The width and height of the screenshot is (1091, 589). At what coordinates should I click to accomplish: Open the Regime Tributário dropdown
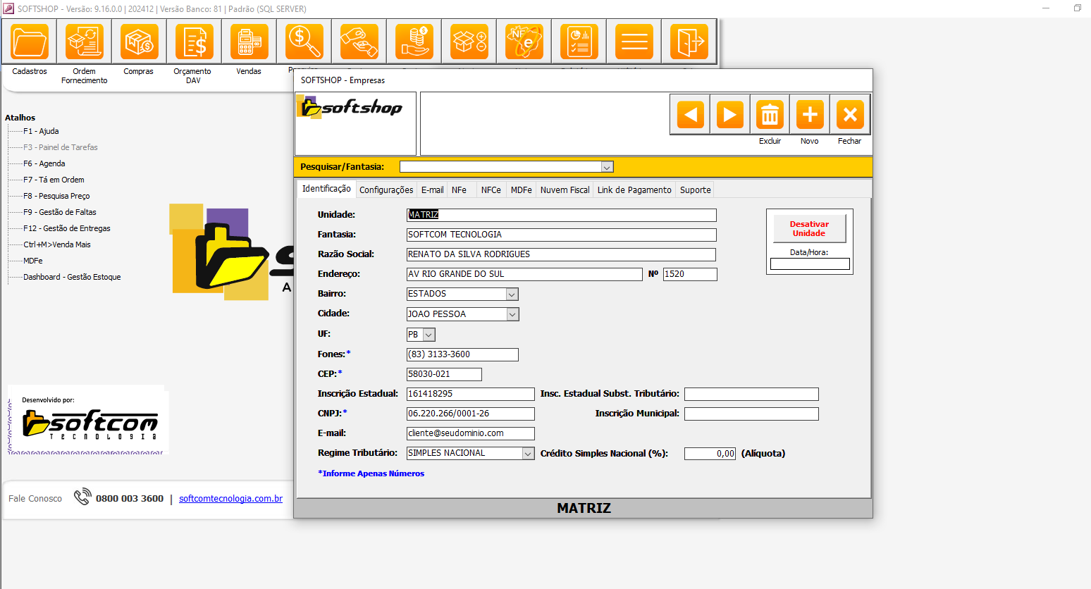pyautogui.click(x=528, y=454)
